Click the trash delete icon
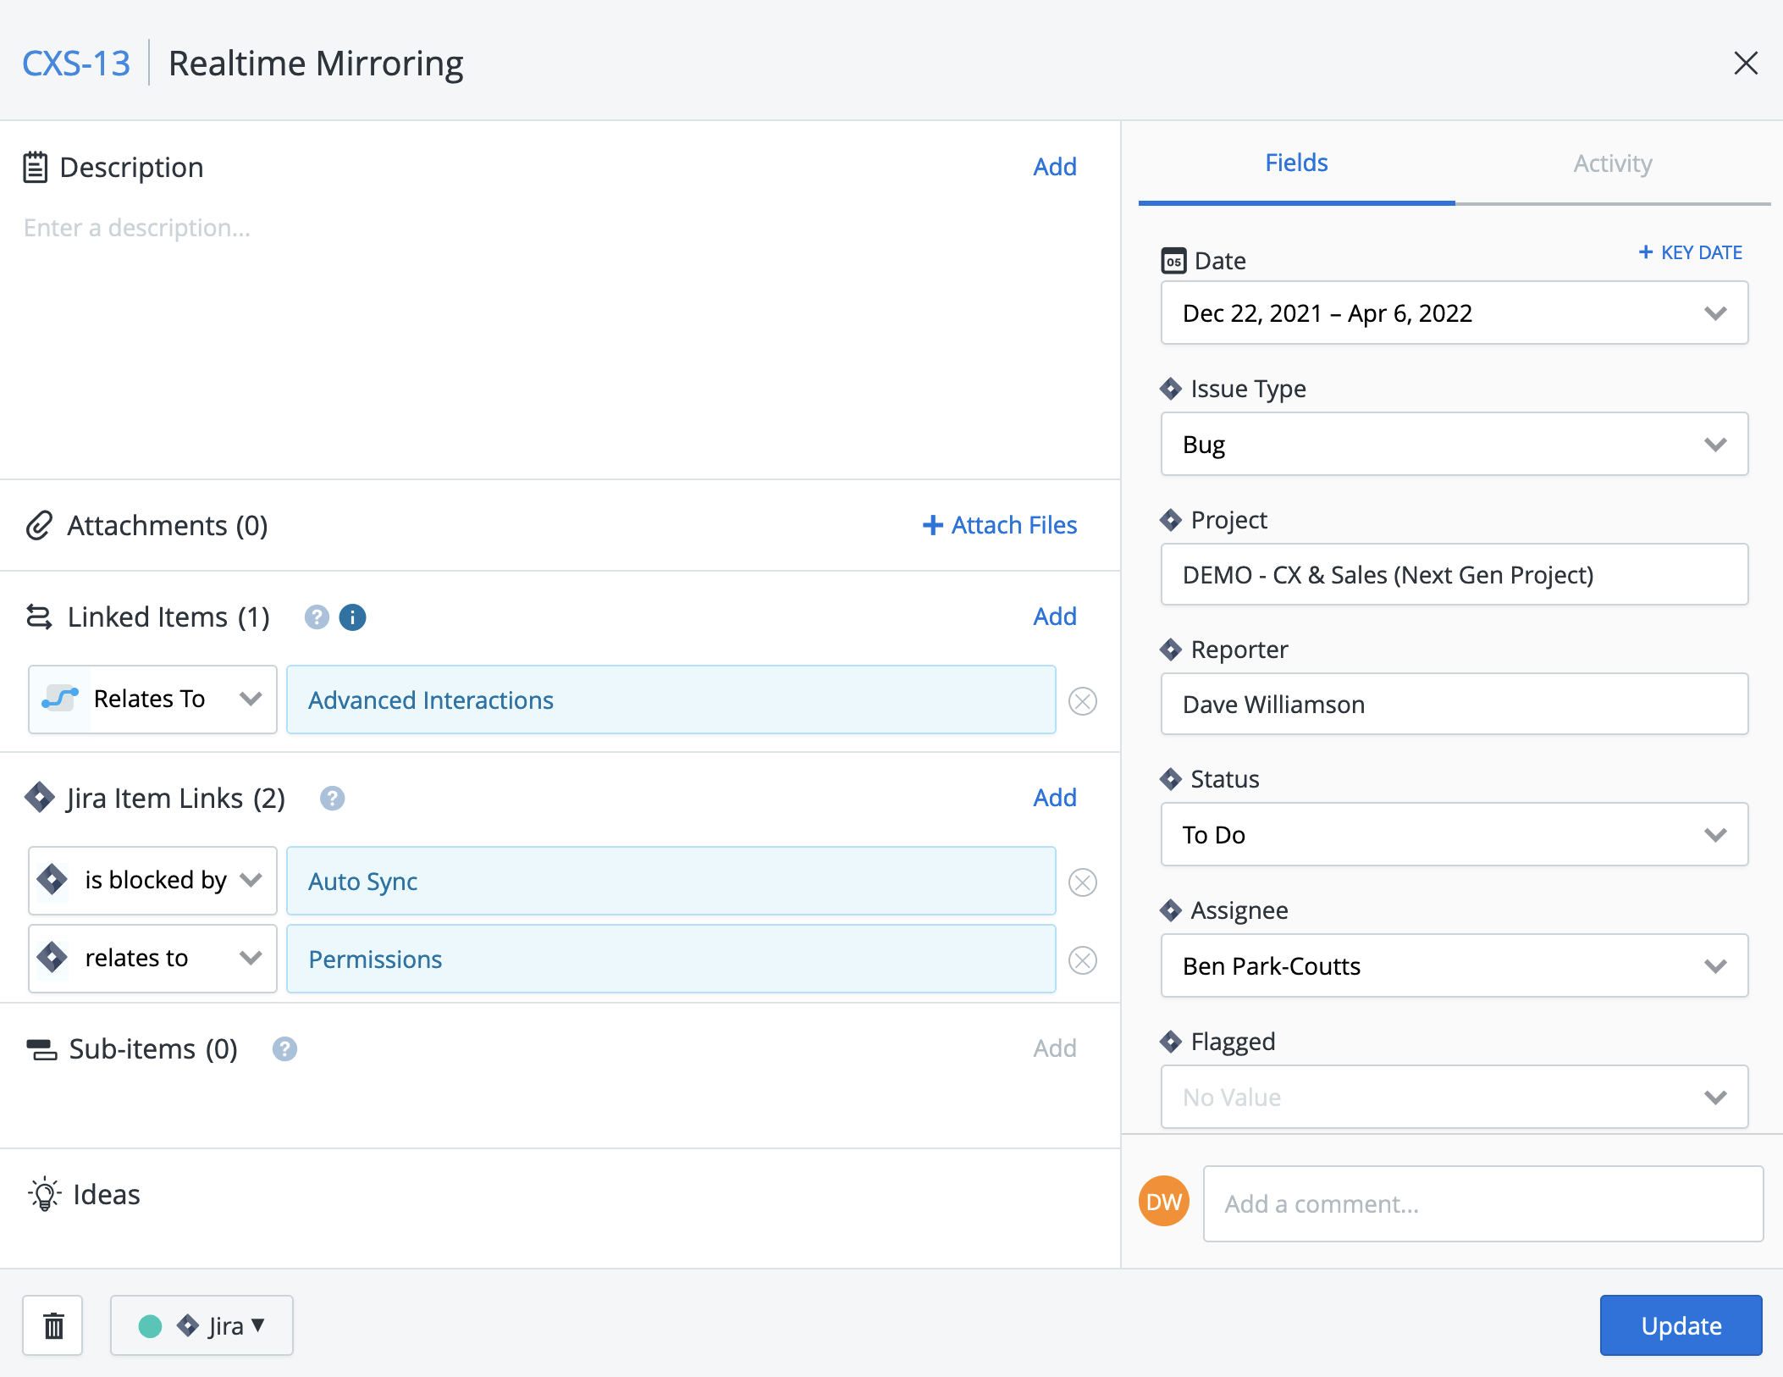The width and height of the screenshot is (1783, 1377). (52, 1325)
